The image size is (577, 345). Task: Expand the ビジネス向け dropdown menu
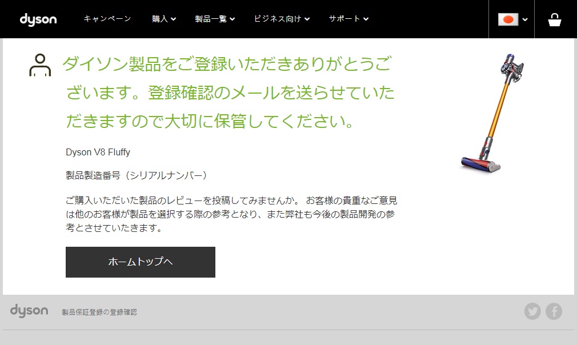tap(282, 19)
